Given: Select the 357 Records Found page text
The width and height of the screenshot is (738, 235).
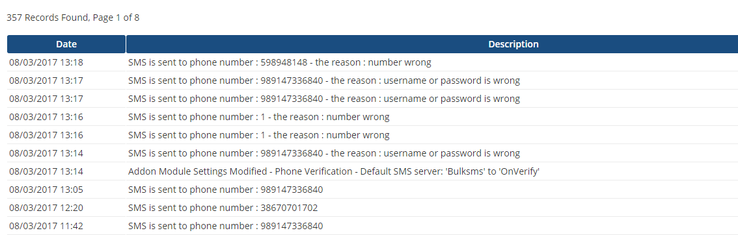Looking at the screenshot, I should [73, 18].
